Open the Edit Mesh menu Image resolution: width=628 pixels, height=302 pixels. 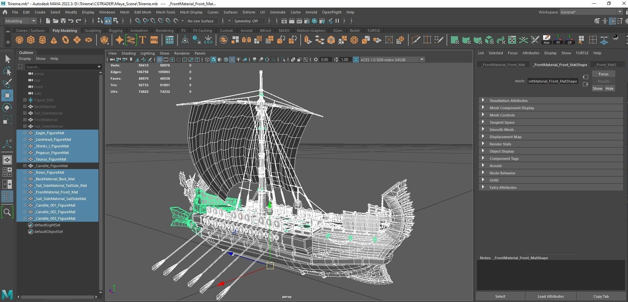tap(143, 12)
